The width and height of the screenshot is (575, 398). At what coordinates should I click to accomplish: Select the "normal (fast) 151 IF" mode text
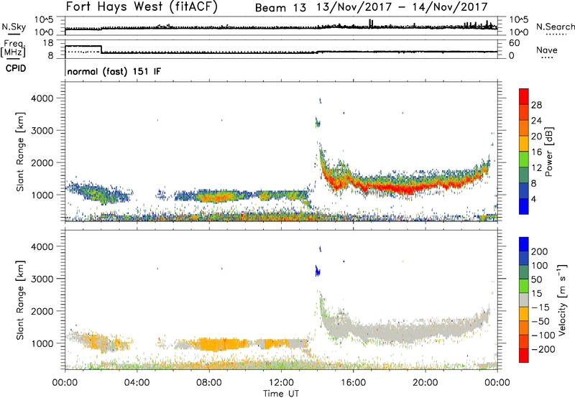pyautogui.click(x=114, y=71)
